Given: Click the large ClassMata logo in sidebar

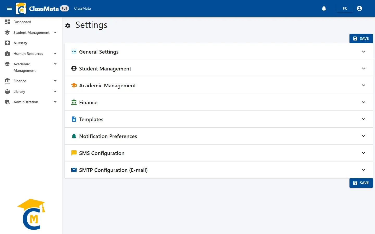Looking at the screenshot, I should (31, 214).
